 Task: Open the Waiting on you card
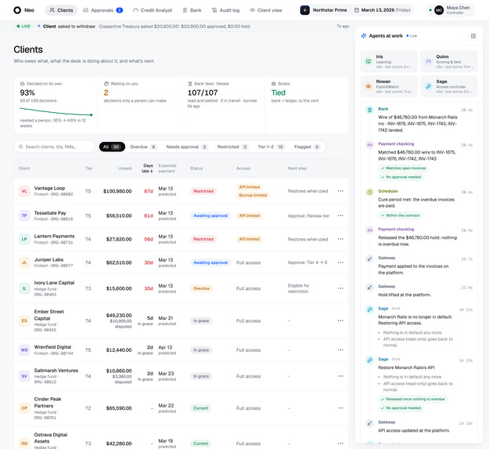tap(139, 104)
